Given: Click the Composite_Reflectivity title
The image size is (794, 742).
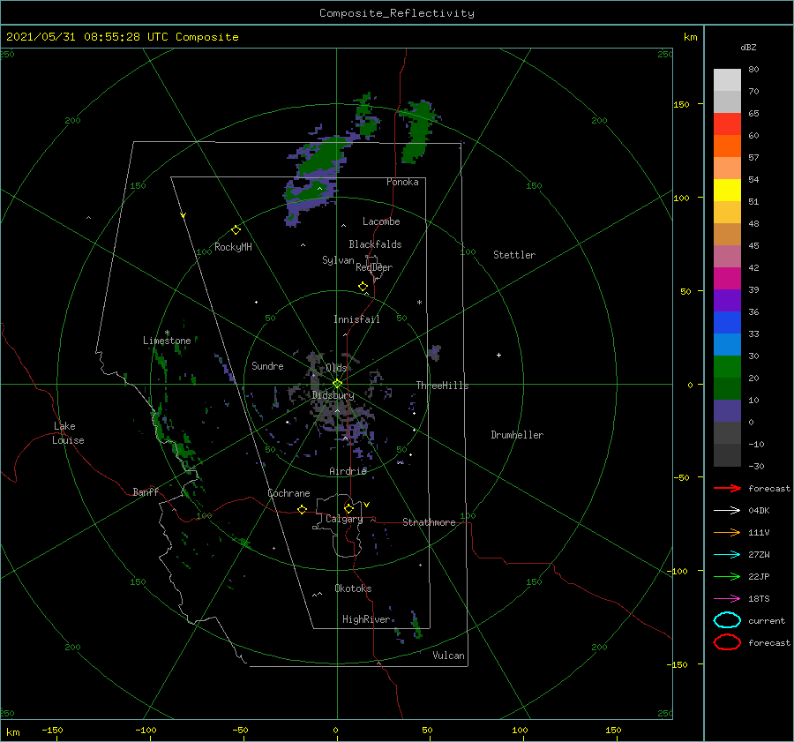Looking at the screenshot, I should (x=396, y=13).
